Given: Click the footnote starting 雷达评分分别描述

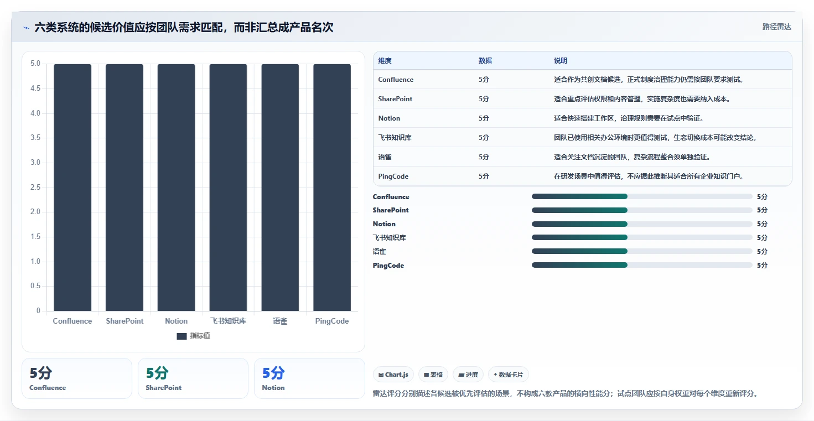Looking at the screenshot, I should [566, 394].
